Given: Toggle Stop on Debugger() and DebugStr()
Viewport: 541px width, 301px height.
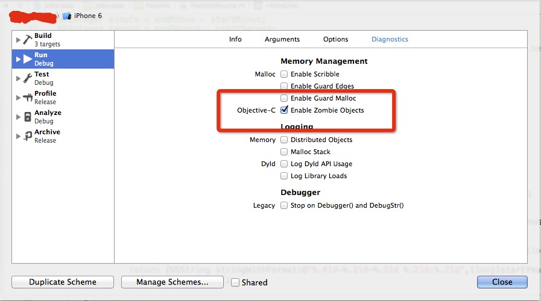Looking at the screenshot, I should (284, 205).
